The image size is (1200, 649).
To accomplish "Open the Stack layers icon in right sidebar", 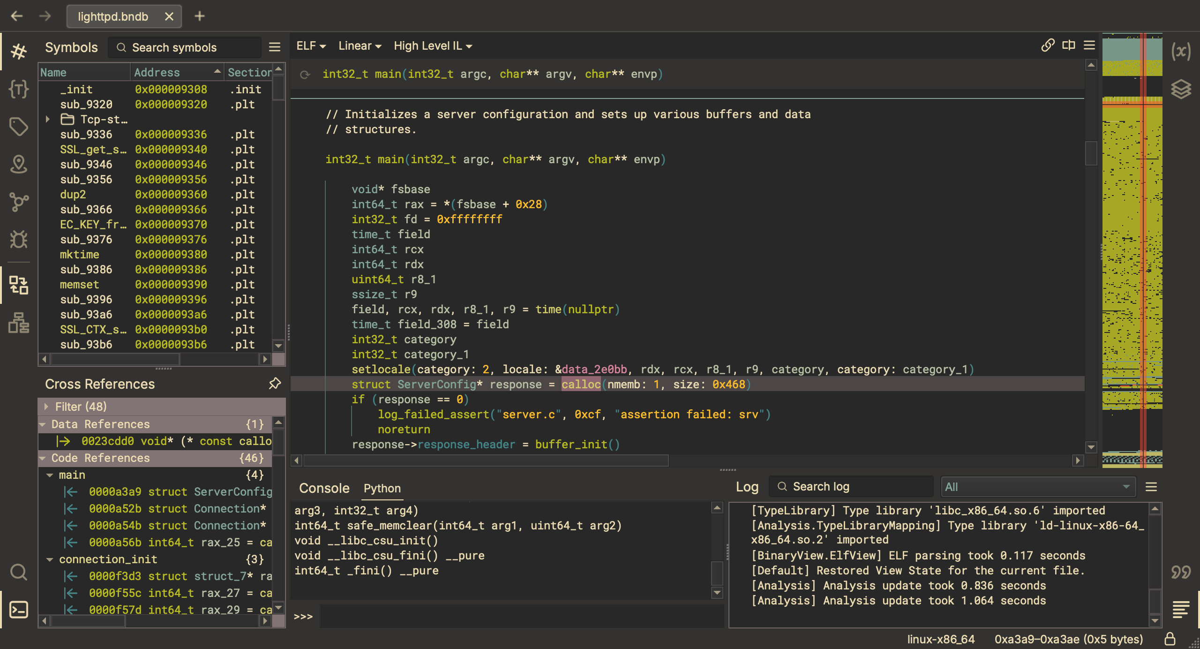I will click(x=1180, y=89).
